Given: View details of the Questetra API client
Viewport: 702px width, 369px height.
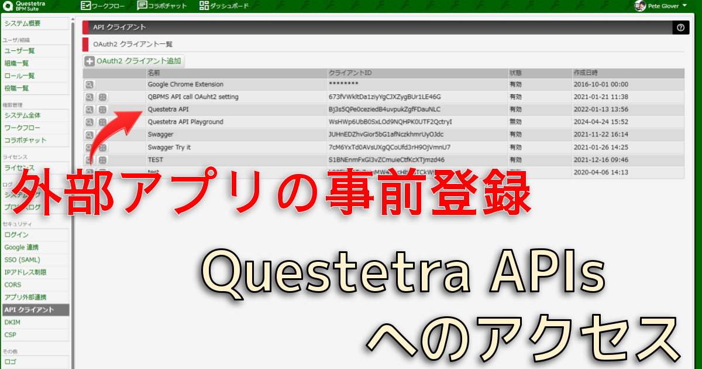Looking at the screenshot, I should 90,110.
